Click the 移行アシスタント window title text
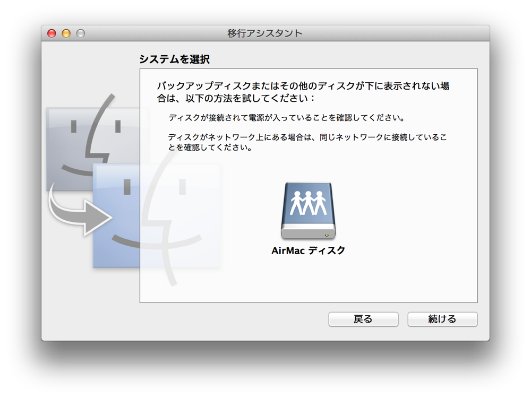The width and height of the screenshot is (531, 398). [265, 33]
